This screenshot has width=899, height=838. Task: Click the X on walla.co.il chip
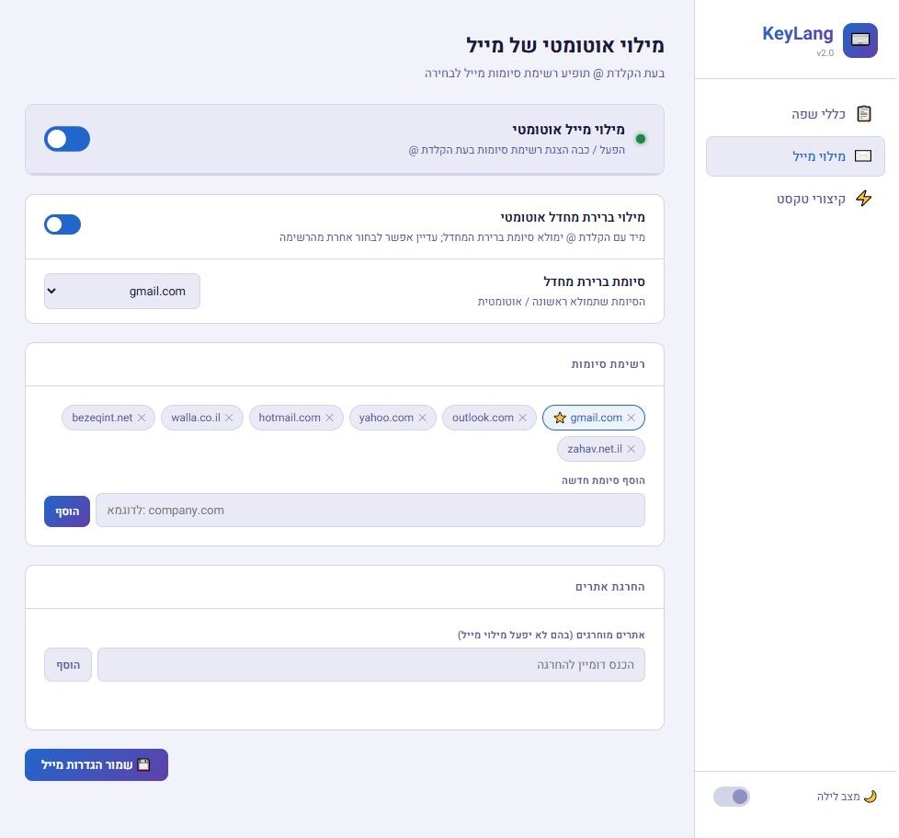coord(229,418)
